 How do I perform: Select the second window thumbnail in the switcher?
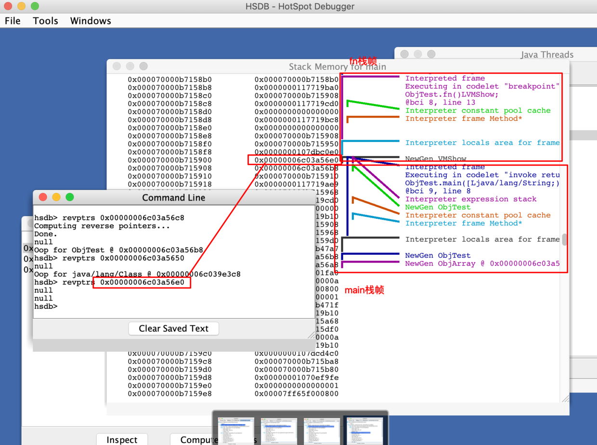(x=278, y=431)
